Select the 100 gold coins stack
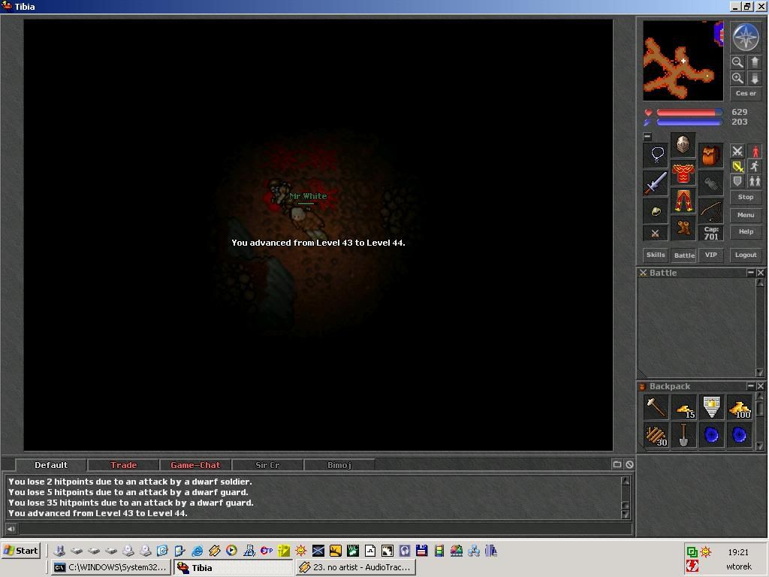Viewport: 769px width, 577px height. (740, 407)
